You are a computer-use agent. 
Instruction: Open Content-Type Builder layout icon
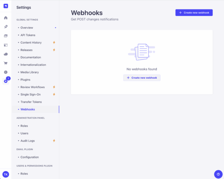(x=6, y=45)
